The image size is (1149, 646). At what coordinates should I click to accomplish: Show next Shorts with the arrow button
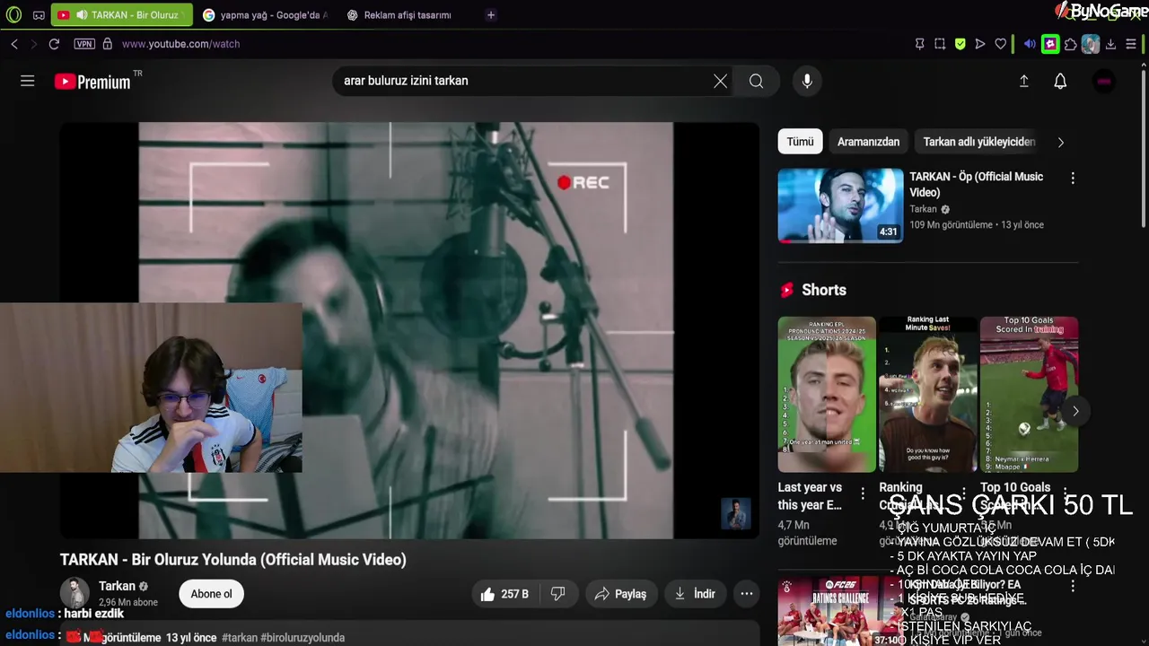point(1075,411)
